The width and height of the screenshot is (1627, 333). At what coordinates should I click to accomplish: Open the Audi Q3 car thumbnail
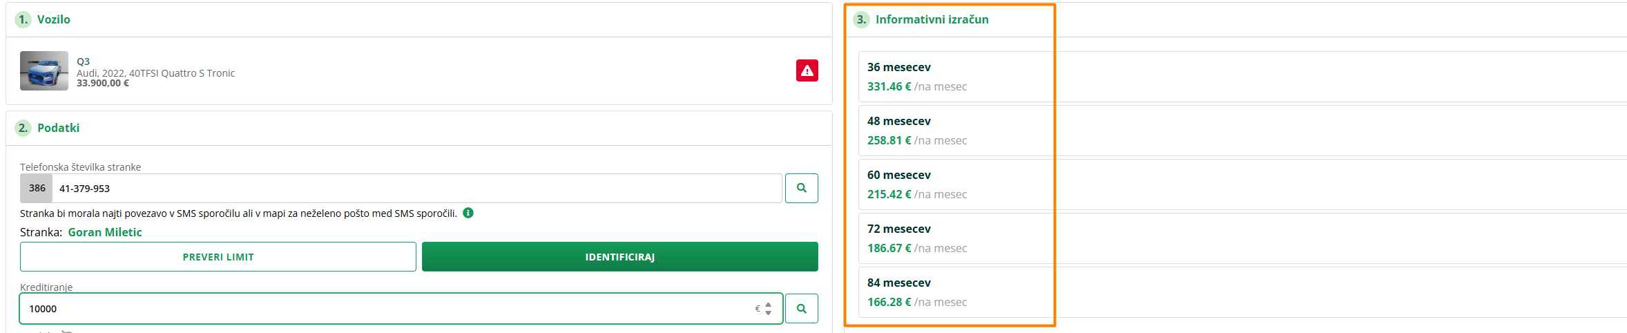click(44, 70)
